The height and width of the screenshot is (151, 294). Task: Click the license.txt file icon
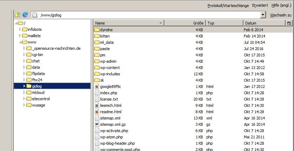pos(97,99)
